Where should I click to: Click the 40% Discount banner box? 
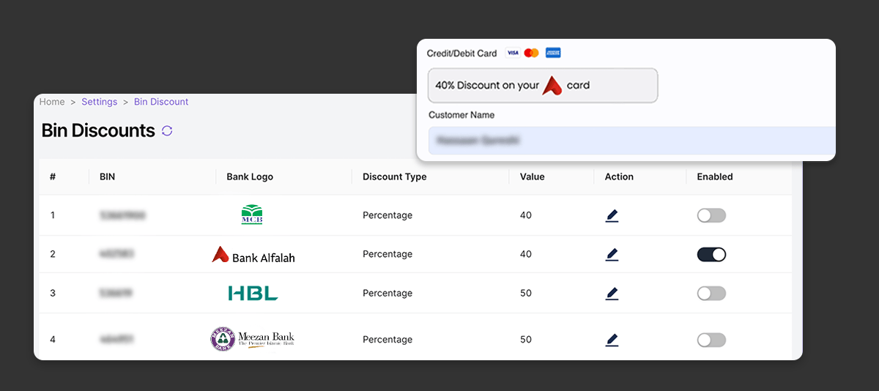pyautogui.click(x=543, y=86)
